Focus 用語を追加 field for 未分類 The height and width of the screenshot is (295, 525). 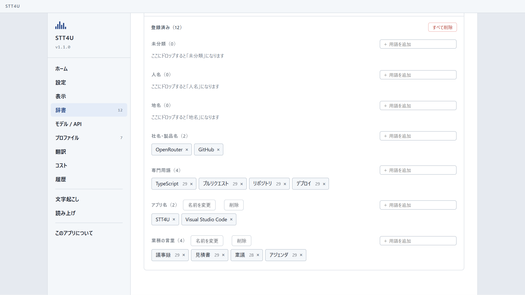(418, 44)
